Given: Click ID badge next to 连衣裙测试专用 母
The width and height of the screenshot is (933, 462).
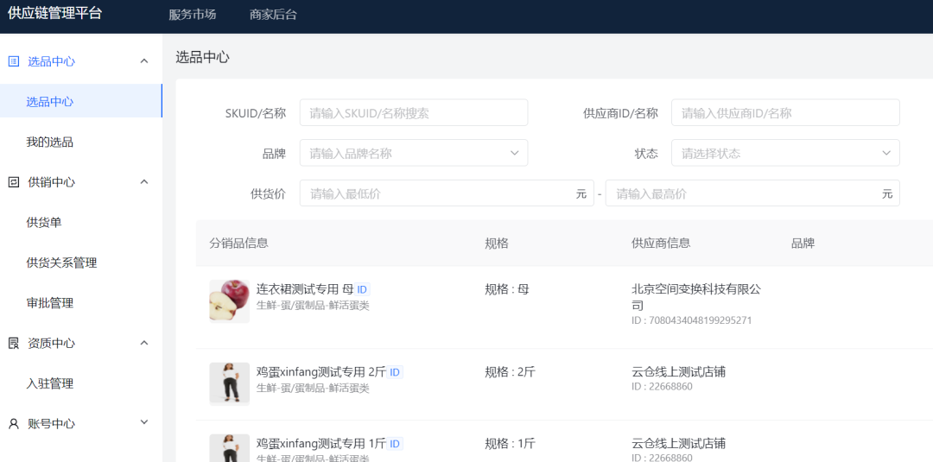Looking at the screenshot, I should coord(362,289).
